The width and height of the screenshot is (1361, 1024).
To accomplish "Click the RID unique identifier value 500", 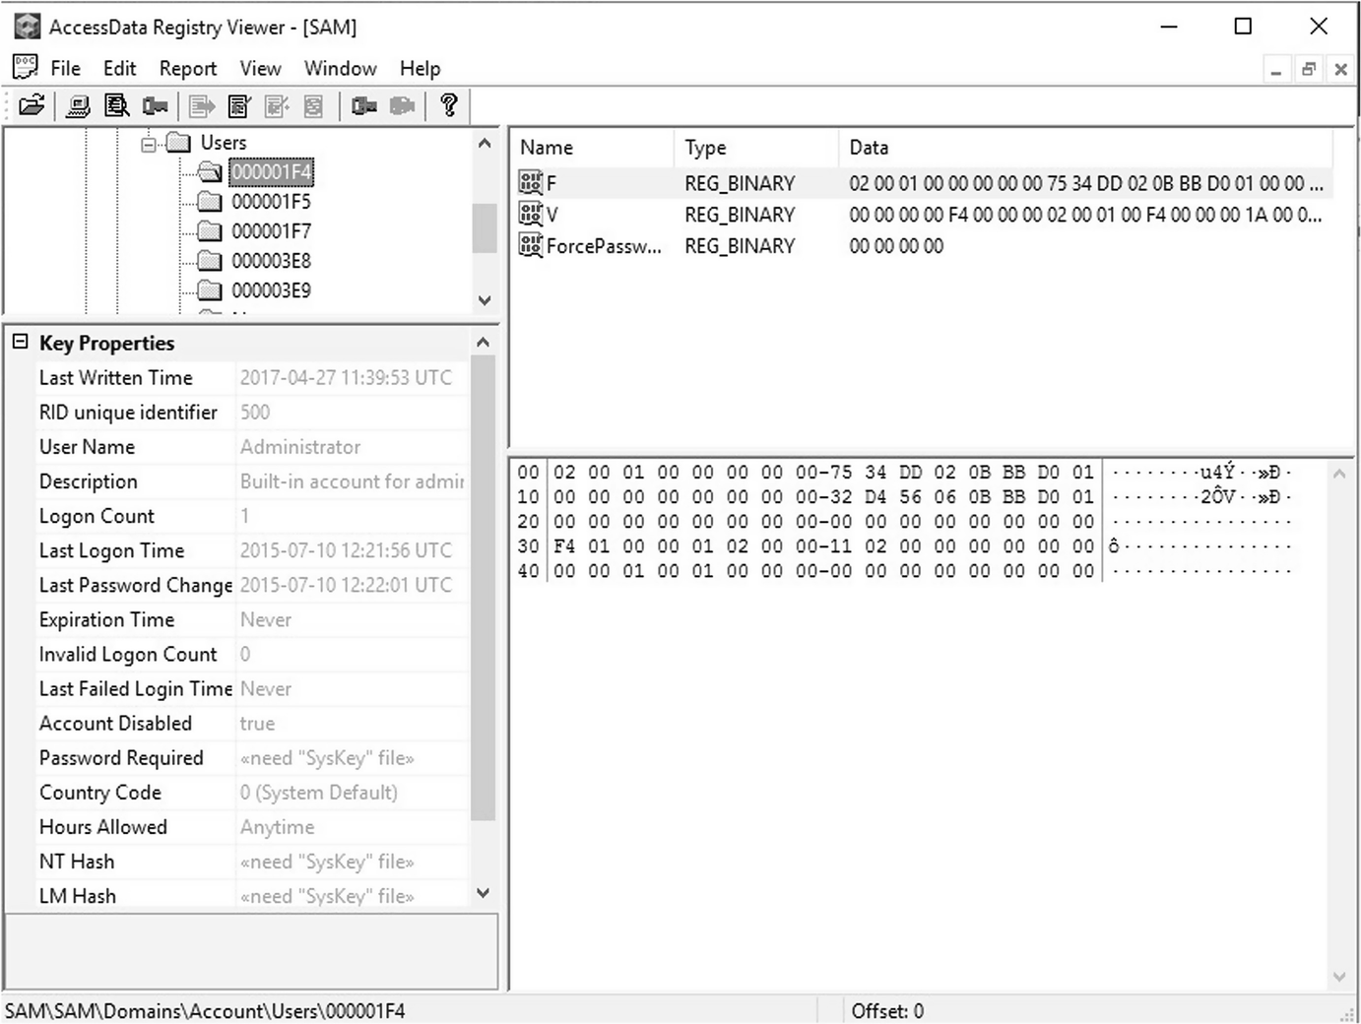I will tap(255, 413).
